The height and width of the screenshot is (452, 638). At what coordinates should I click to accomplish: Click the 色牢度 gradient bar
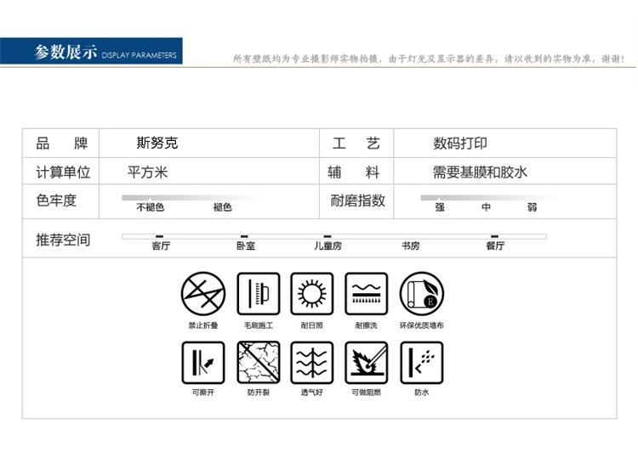[191, 198]
